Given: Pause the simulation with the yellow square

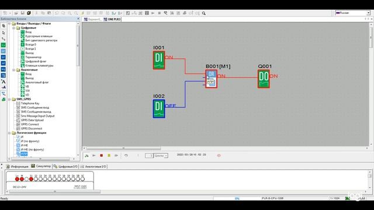Looking at the screenshot, I should [109, 156].
